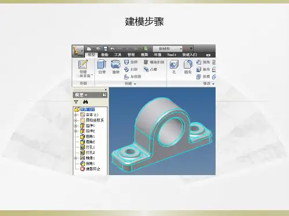Screen dimensions: 289x216
Task: Click the 螺旋扫掠 coil tool
Action: pos(154,62)
